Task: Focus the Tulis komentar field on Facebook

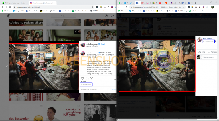Action: click(209, 57)
